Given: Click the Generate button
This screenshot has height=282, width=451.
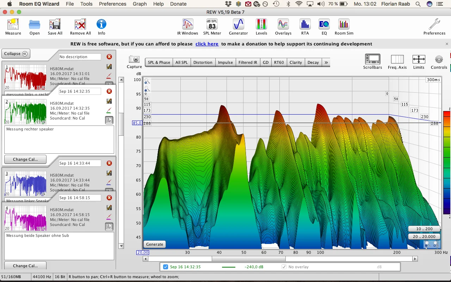Looking at the screenshot, I should pyautogui.click(x=155, y=244).
